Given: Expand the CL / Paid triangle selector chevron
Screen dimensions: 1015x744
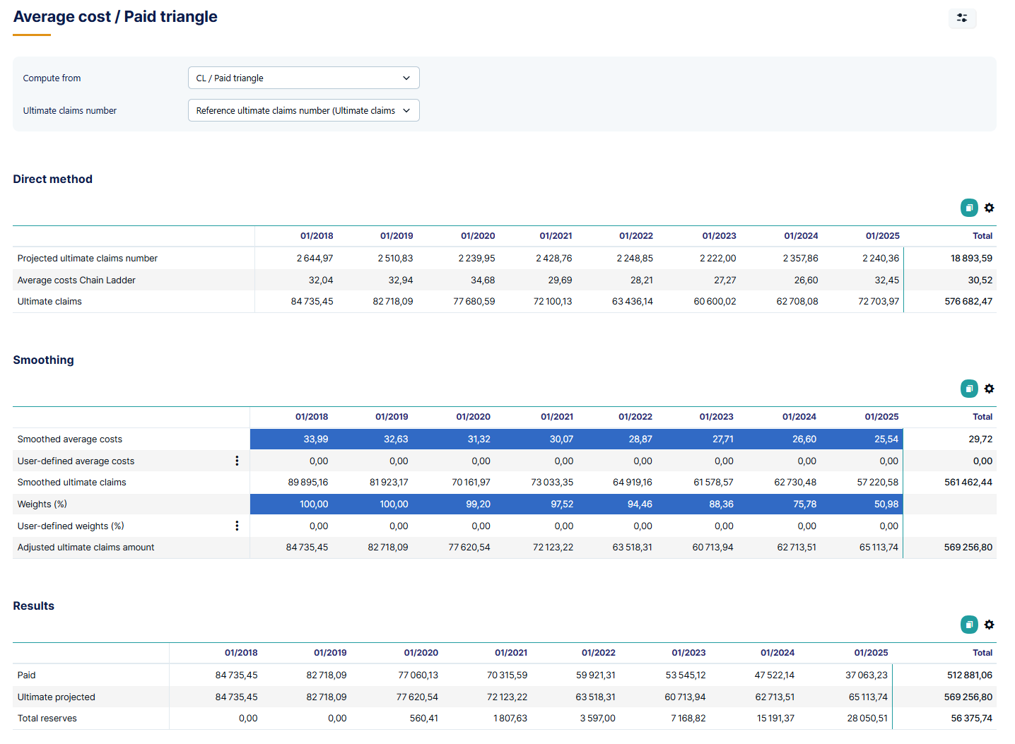Looking at the screenshot, I should [x=406, y=78].
